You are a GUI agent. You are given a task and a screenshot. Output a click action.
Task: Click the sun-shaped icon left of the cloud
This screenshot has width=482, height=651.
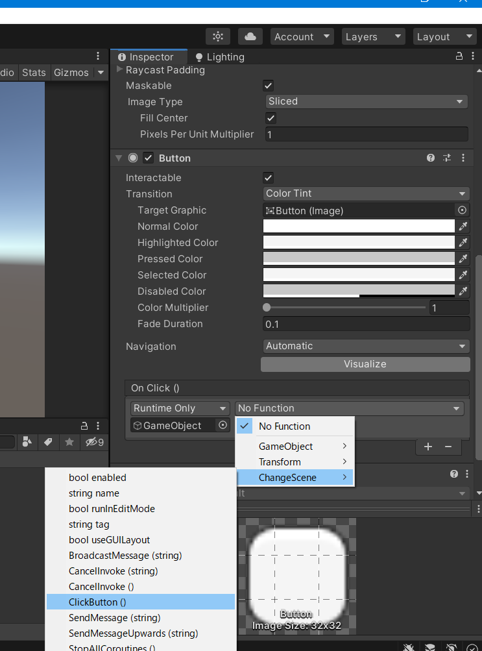coord(218,36)
